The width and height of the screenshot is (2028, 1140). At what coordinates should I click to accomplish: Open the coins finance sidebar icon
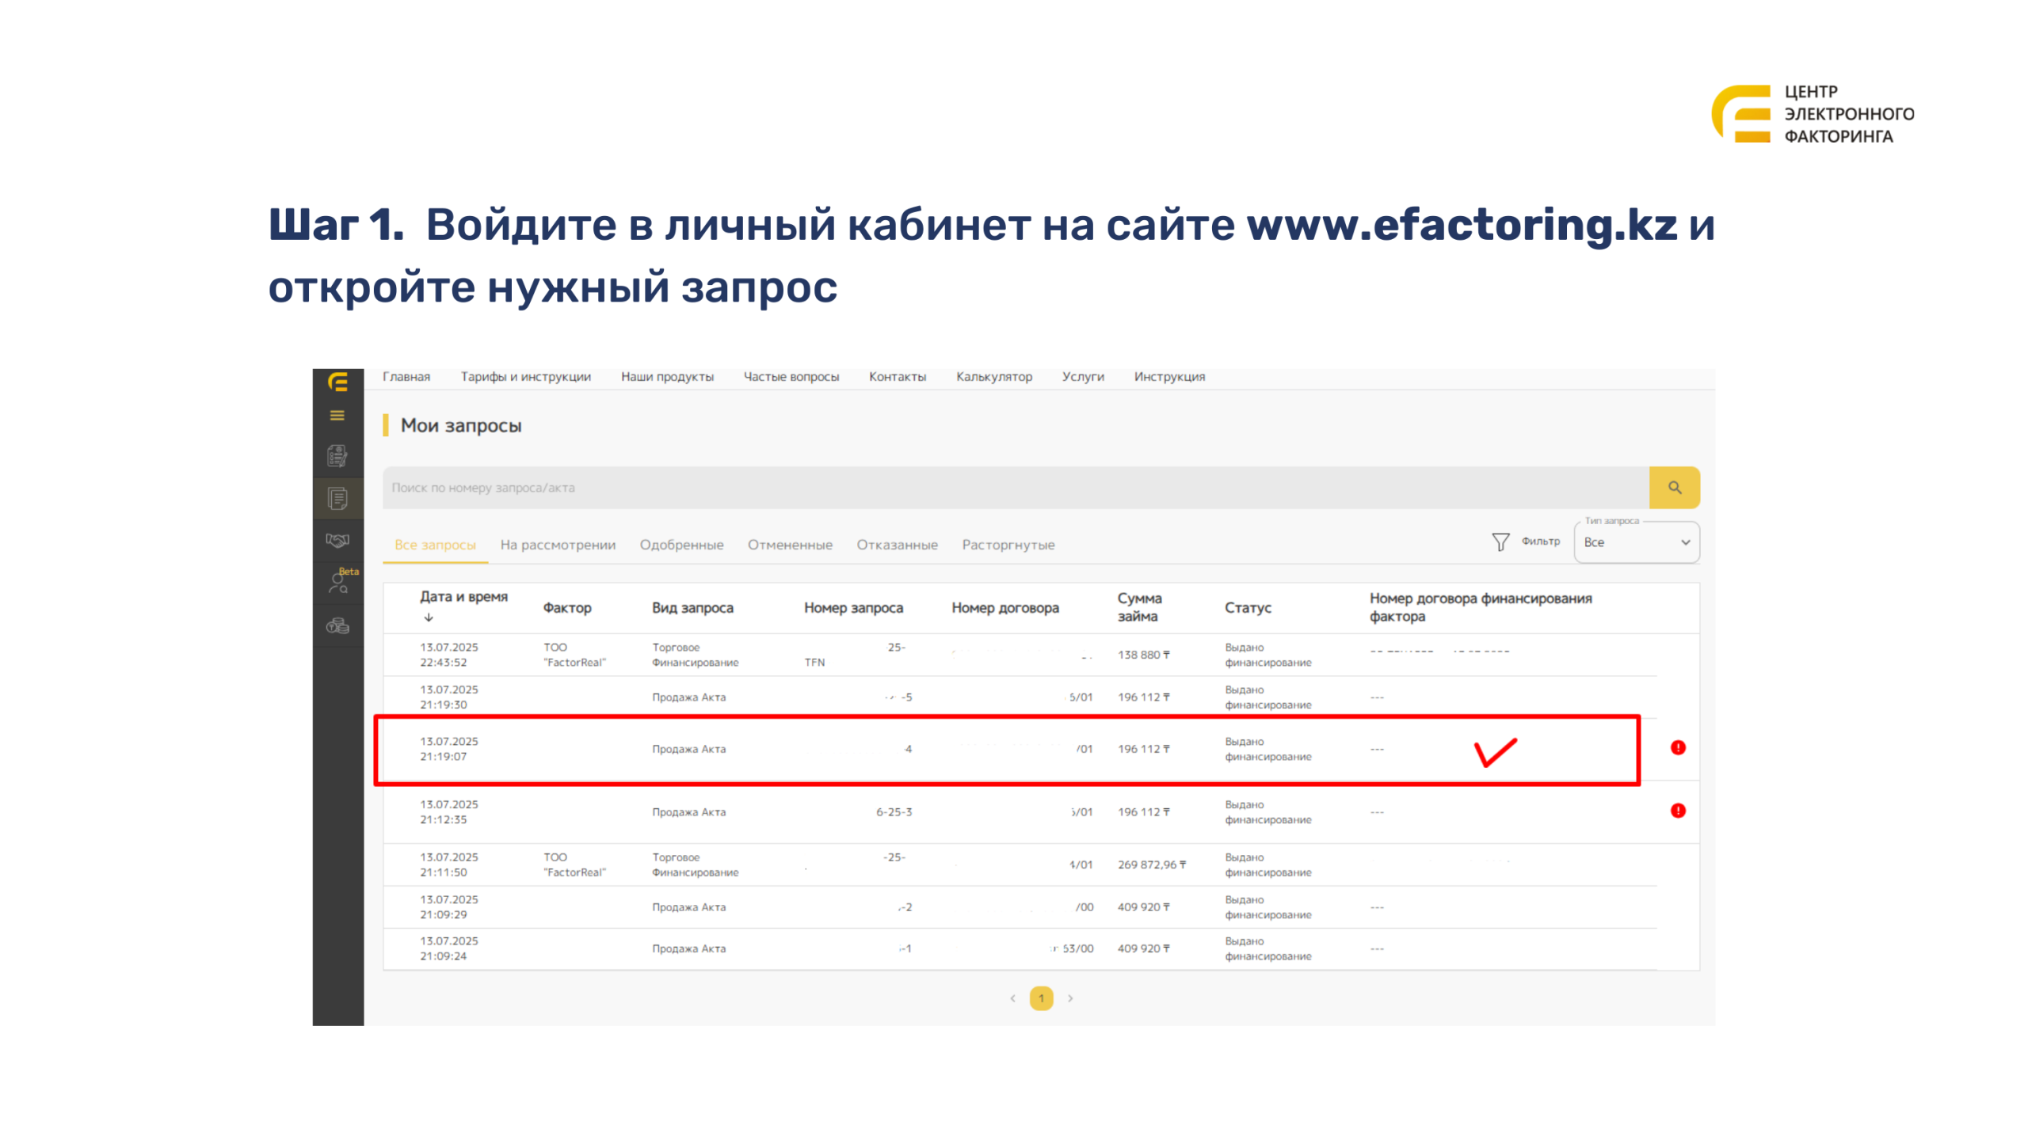(x=337, y=625)
